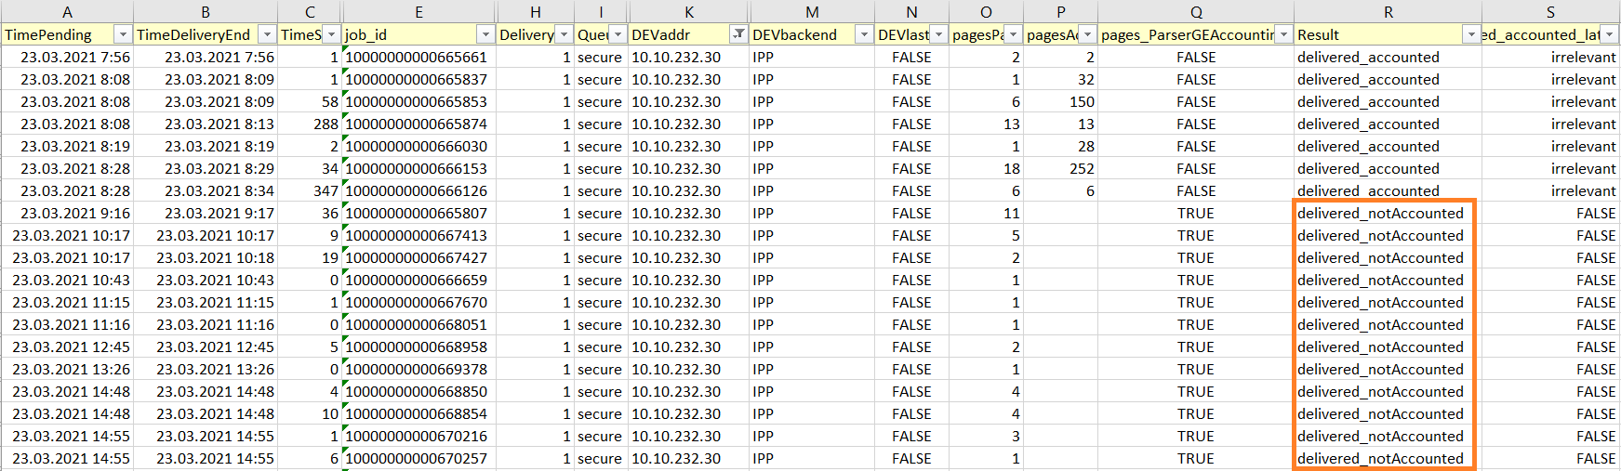1621x471 pixels.
Task: Select the job_id cell 10000000000670257
Action: pos(417,458)
